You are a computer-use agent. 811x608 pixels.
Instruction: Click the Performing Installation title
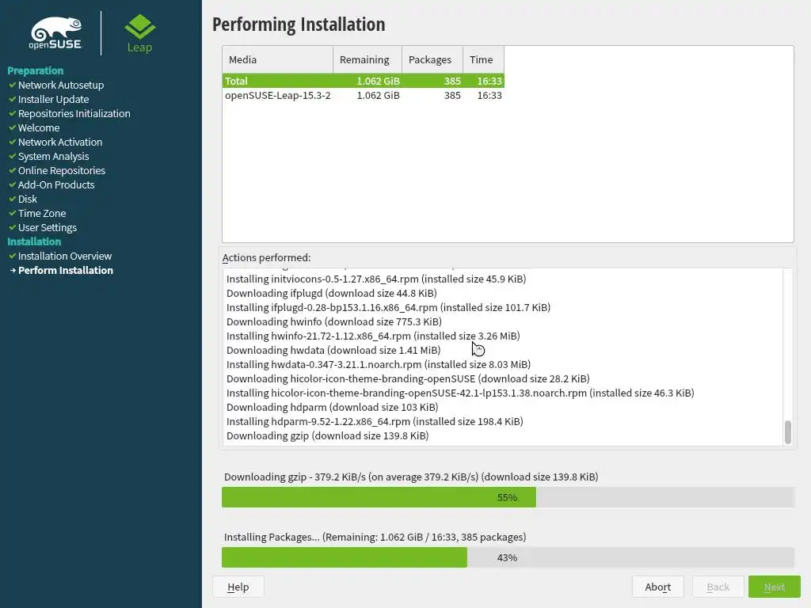[299, 25]
